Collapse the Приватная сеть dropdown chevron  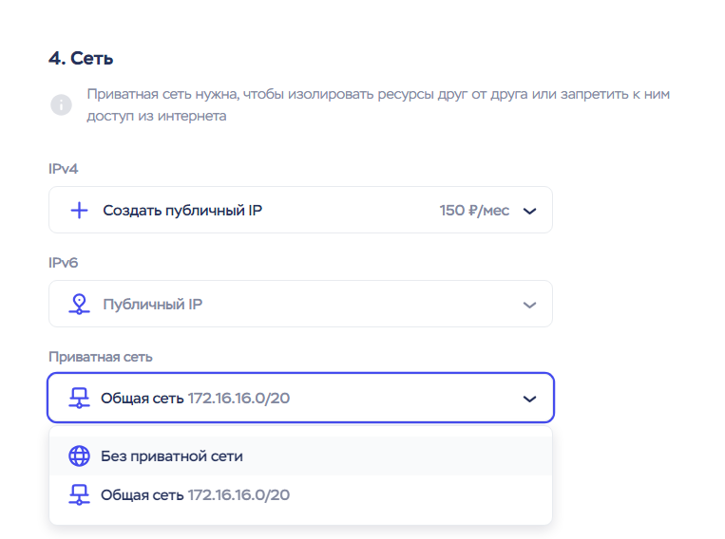(x=530, y=399)
